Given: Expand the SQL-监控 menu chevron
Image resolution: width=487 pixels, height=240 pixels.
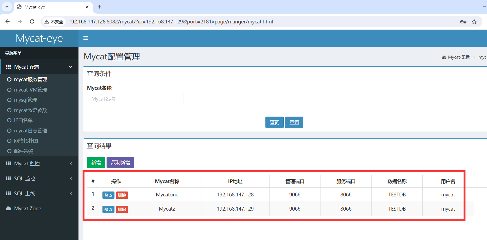Looking at the screenshot, I should click(71, 178).
